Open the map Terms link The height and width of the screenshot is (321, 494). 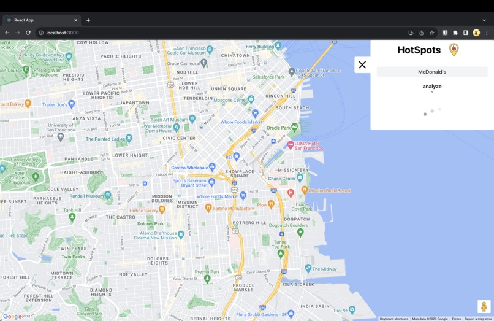(x=456, y=319)
